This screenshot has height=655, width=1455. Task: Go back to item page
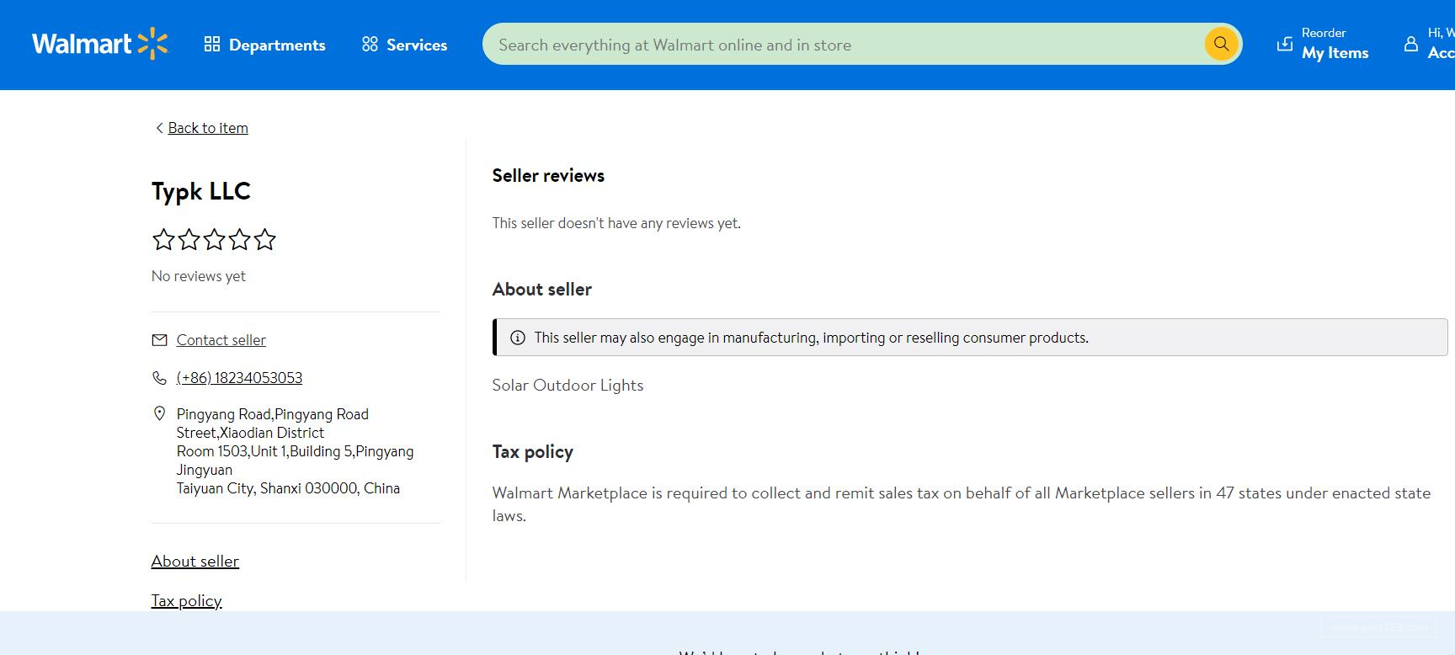(x=208, y=128)
